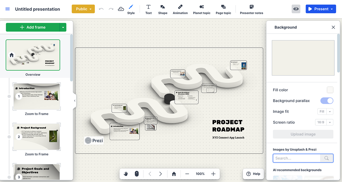Open Presenter notes
Viewport: 342px width, 182px height.
(x=251, y=9)
